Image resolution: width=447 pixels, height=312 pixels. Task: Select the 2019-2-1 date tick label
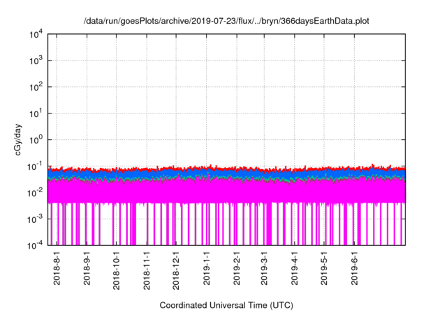click(x=237, y=268)
